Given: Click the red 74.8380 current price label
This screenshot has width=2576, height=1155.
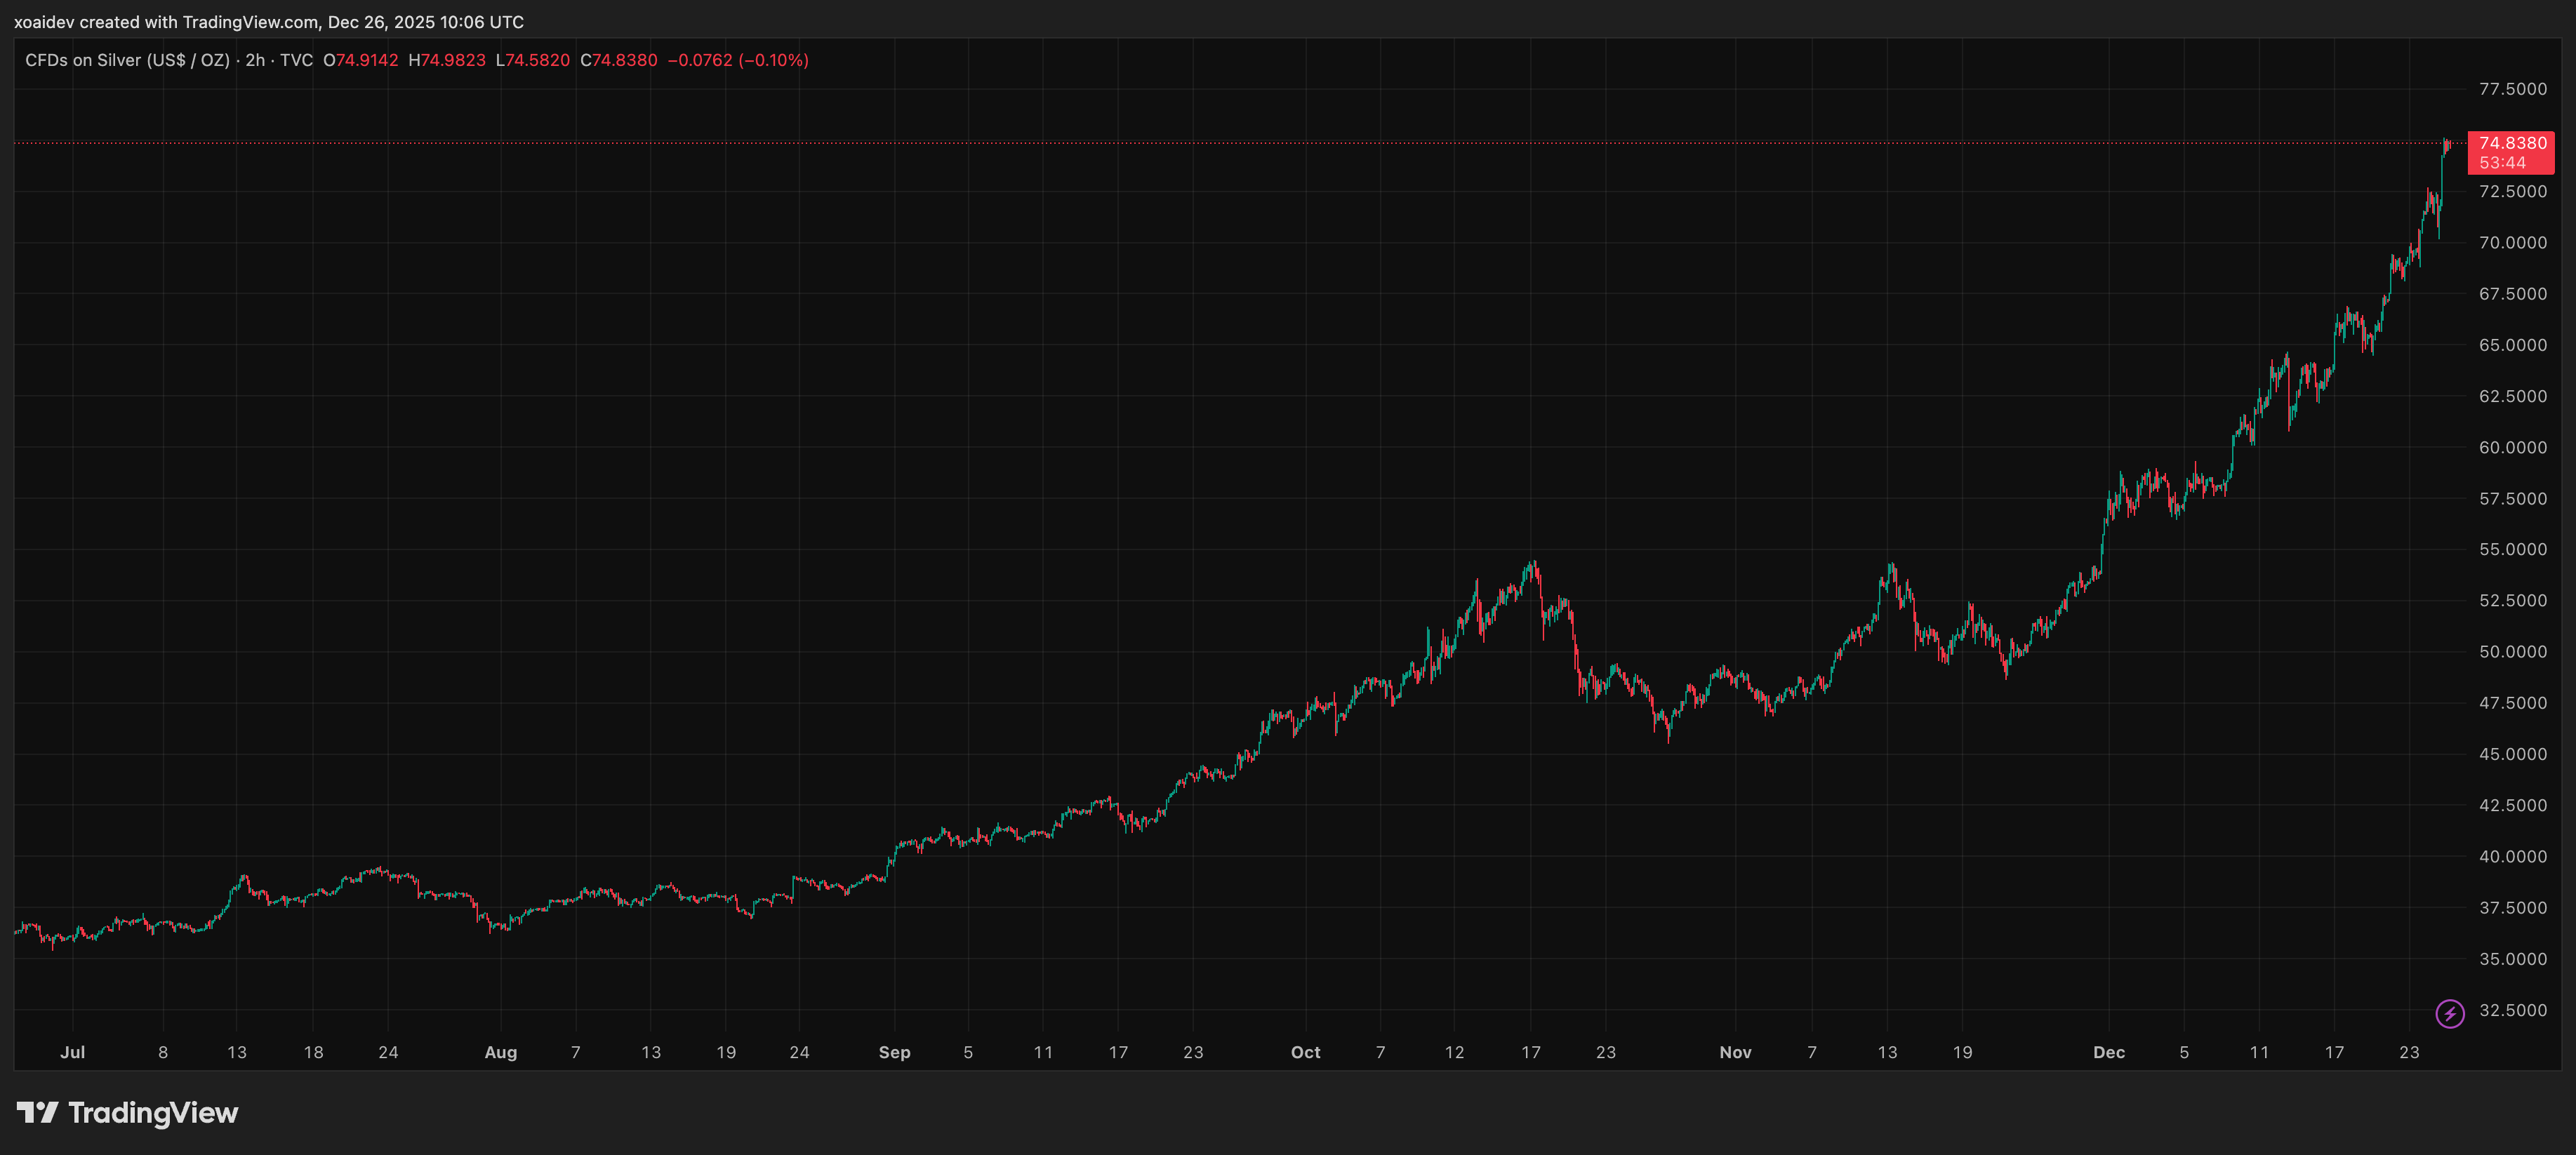Looking at the screenshot, I should [2512, 143].
